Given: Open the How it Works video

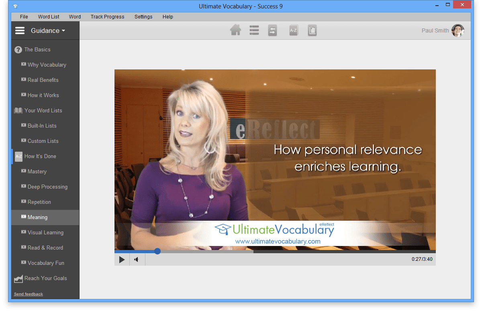Looking at the screenshot, I should [45, 96].
